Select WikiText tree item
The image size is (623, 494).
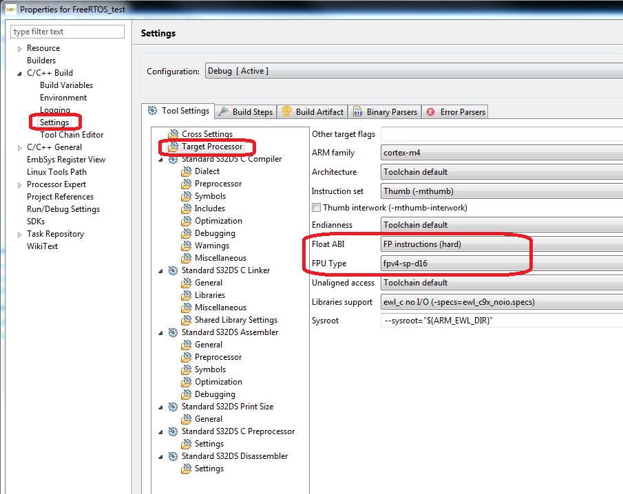click(x=42, y=246)
